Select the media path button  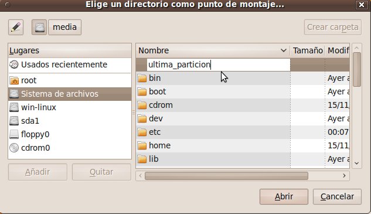pyautogui.click(x=65, y=27)
